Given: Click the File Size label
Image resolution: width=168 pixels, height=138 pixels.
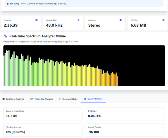Looking at the screenshot, I should pos(134,20).
